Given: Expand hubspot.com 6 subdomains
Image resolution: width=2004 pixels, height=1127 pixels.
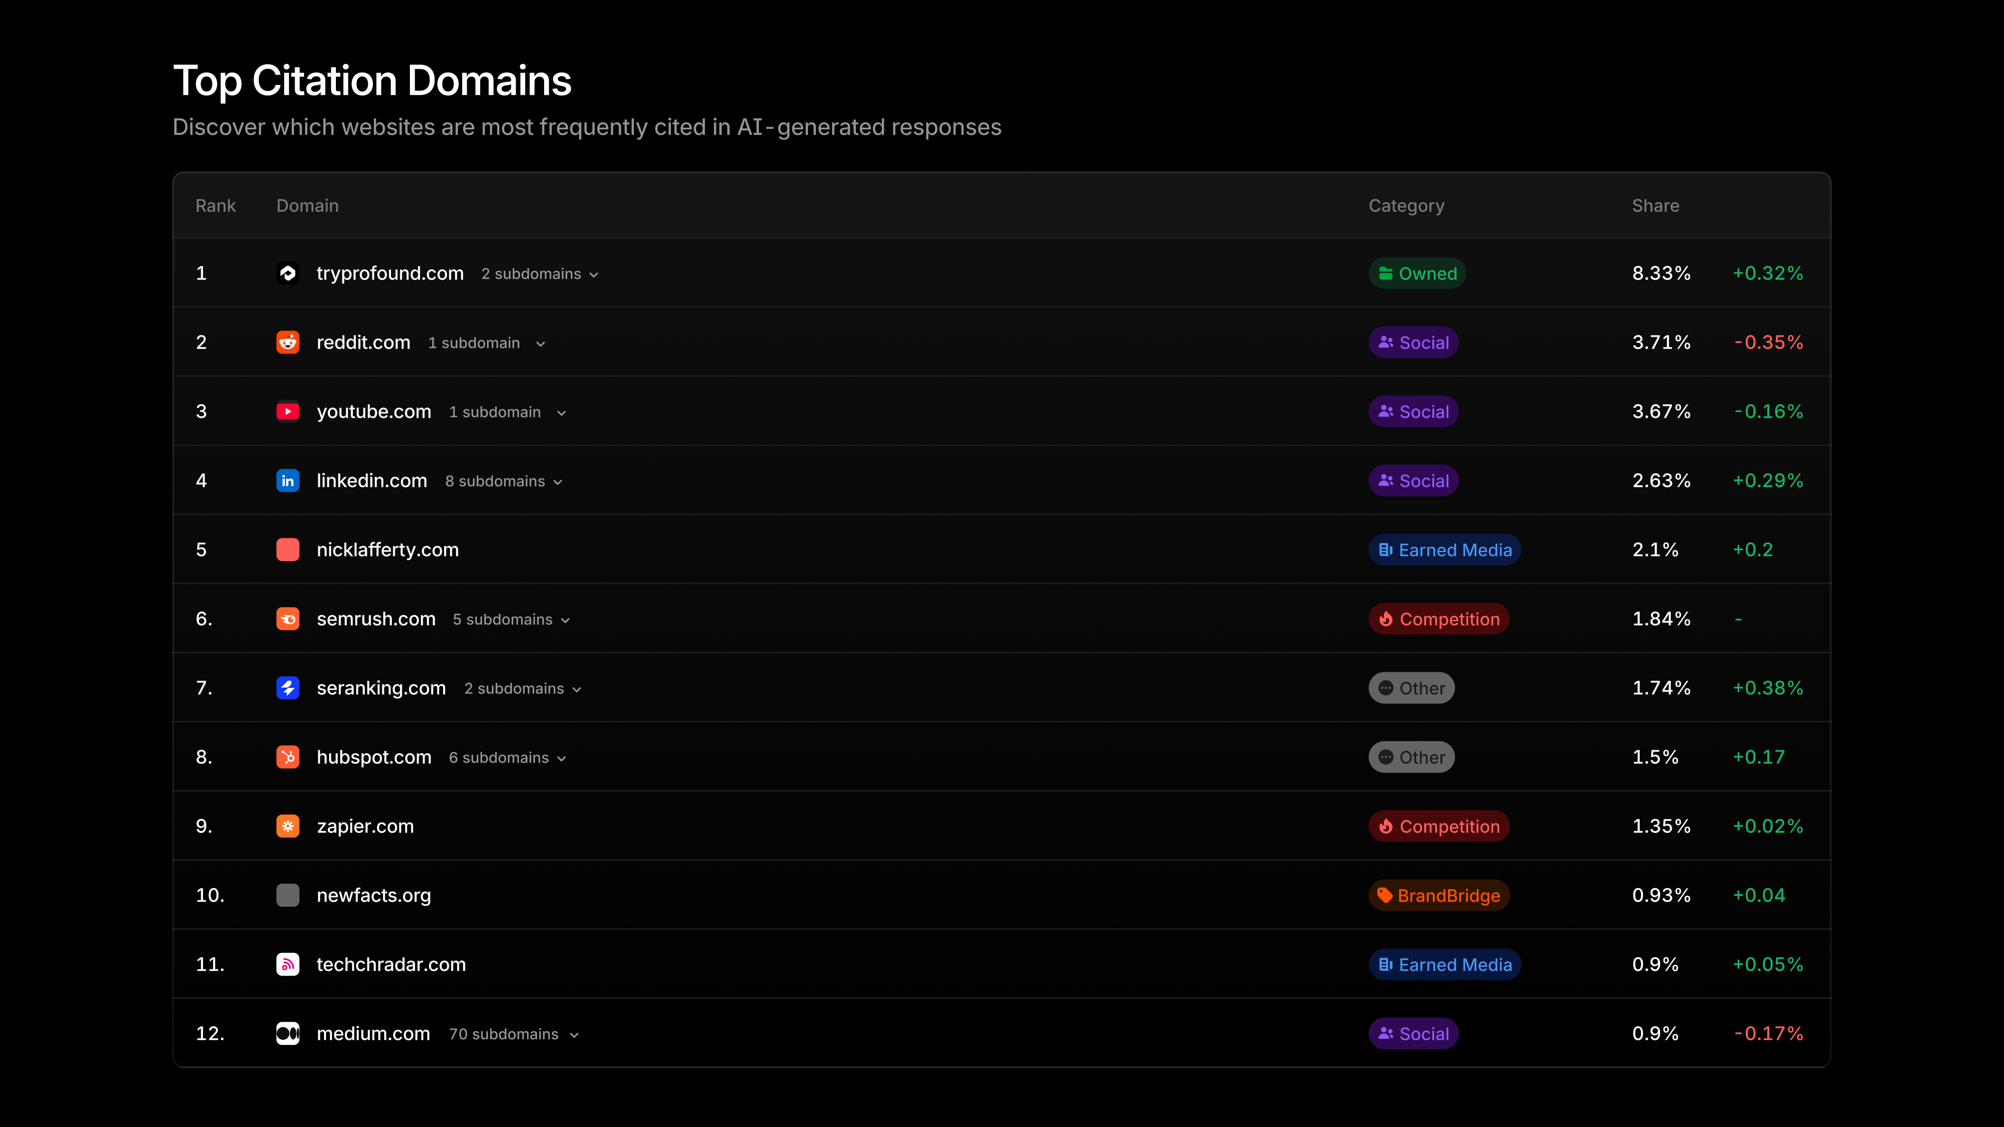Looking at the screenshot, I should [x=508, y=758].
